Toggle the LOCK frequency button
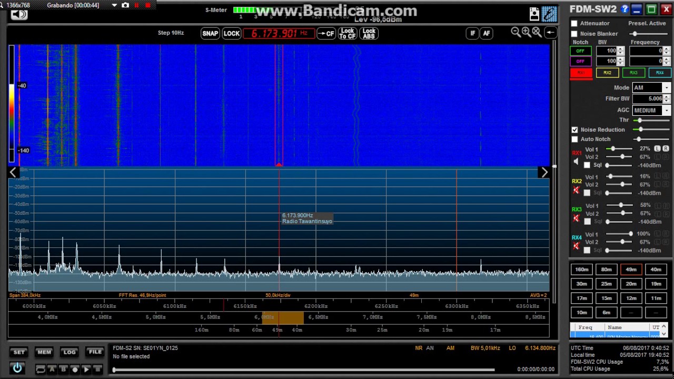 click(231, 33)
